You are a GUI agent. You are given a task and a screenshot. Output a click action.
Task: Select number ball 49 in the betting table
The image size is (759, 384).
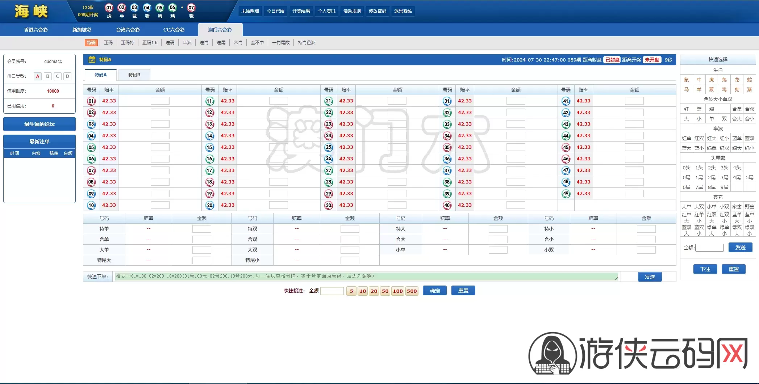(566, 194)
